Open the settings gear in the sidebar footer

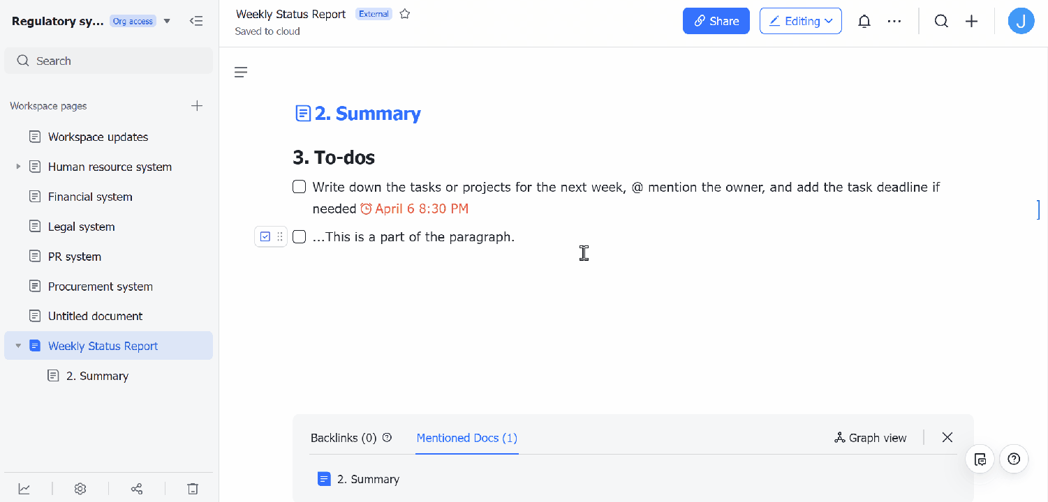pos(80,488)
